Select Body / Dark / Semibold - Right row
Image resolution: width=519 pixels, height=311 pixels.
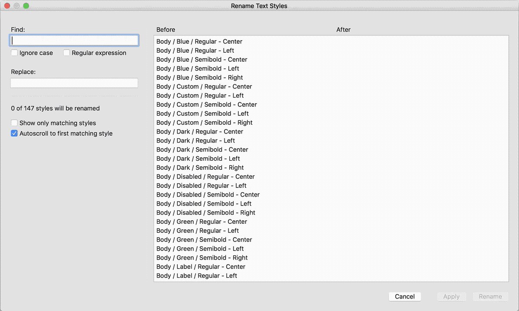(x=331, y=168)
